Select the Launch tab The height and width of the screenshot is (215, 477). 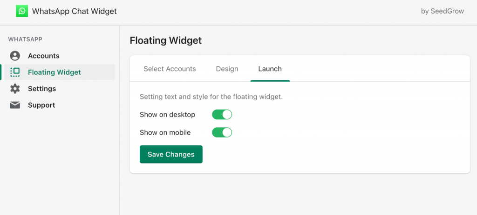(x=270, y=69)
